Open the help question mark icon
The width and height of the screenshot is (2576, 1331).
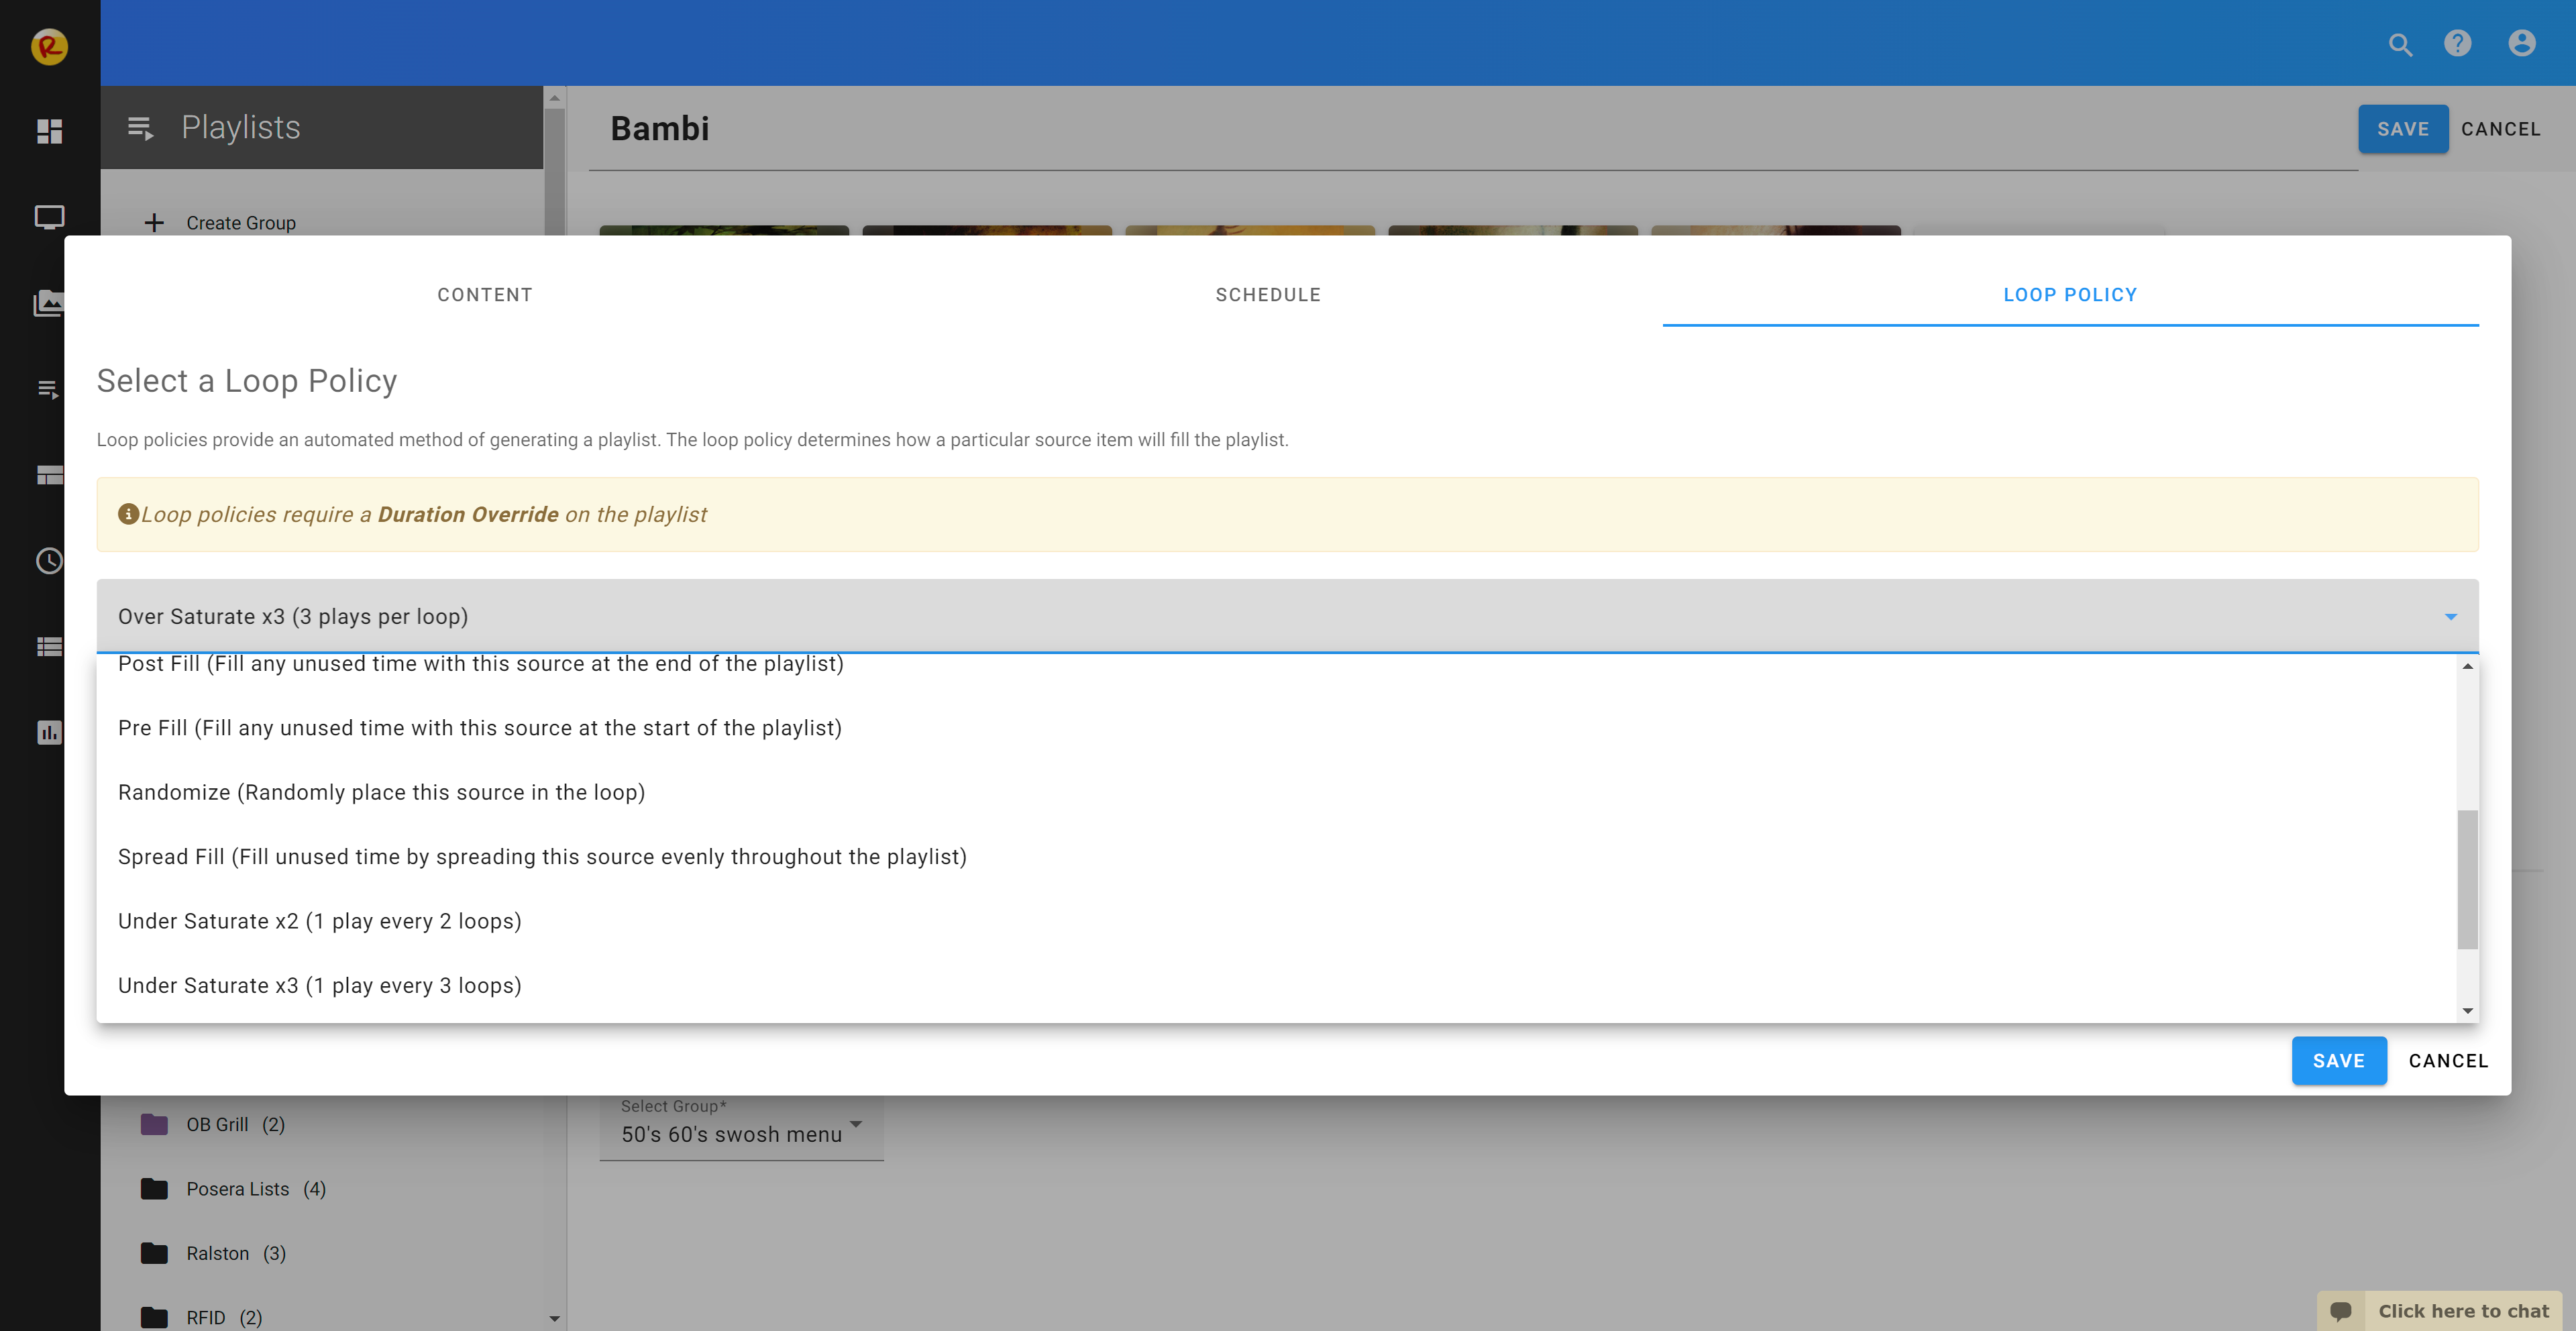2457,44
